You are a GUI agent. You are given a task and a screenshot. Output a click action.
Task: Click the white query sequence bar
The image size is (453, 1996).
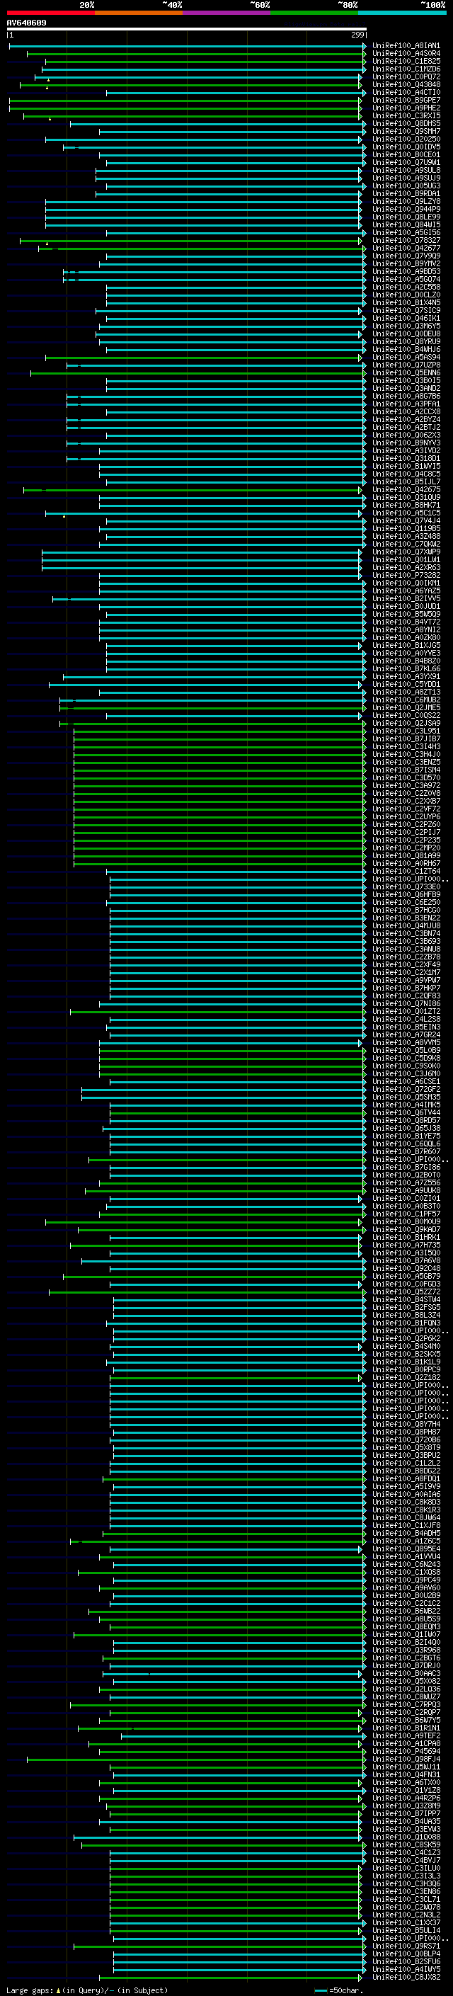point(187,28)
